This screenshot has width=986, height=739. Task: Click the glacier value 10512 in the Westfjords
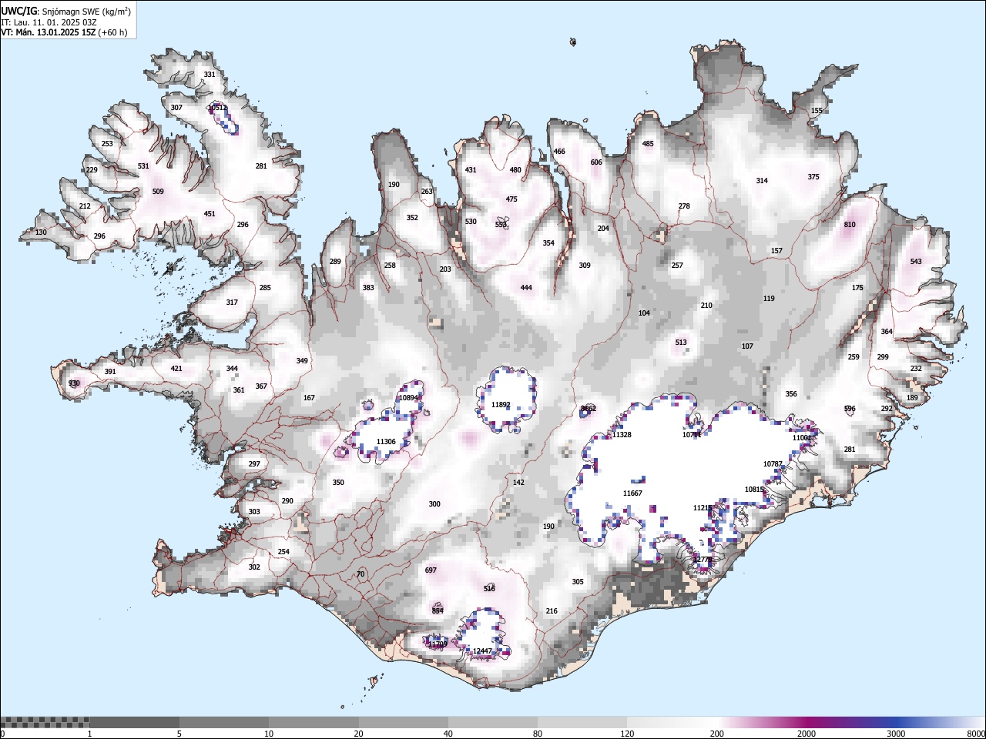click(217, 108)
